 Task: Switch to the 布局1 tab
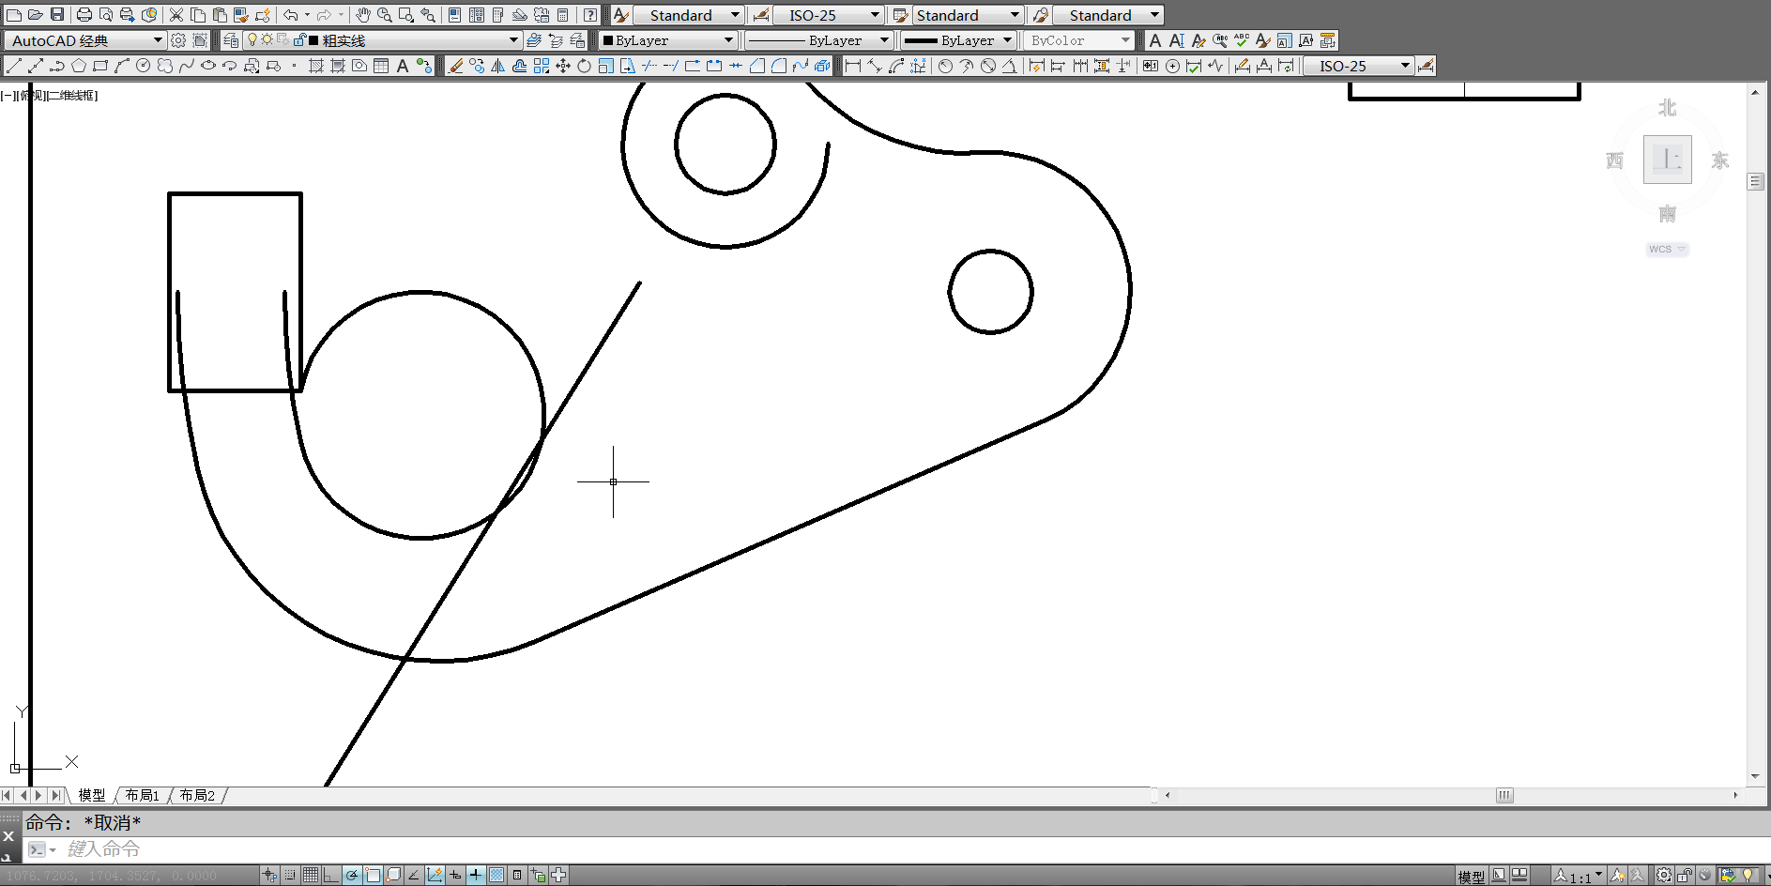143,795
